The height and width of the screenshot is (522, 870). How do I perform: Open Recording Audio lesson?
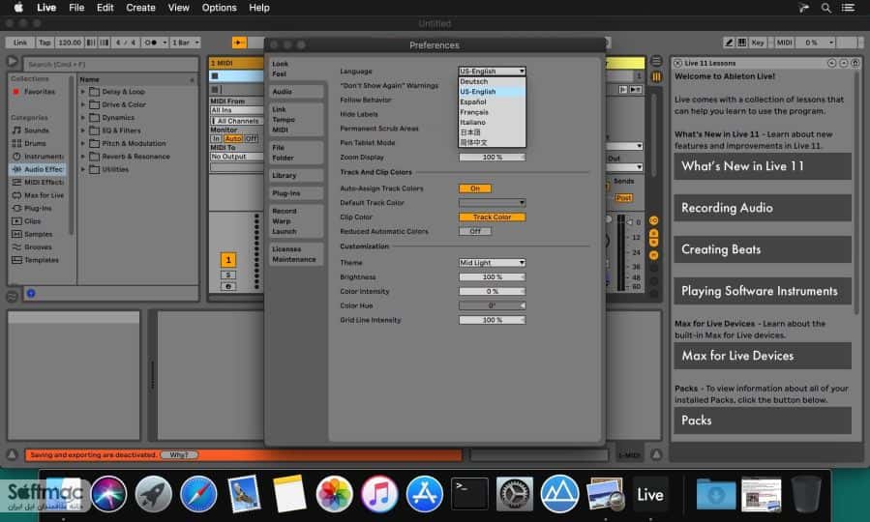pyautogui.click(x=763, y=208)
